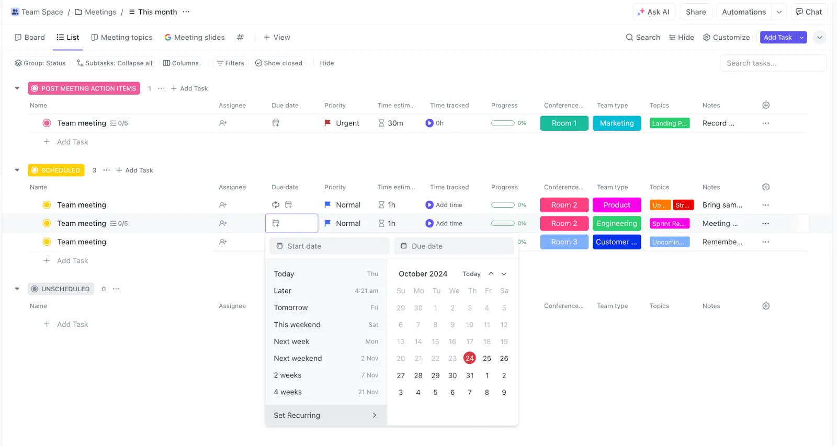Open the Chat panel icon
This screenshot has height=446, width=837.
coord(799,12)
